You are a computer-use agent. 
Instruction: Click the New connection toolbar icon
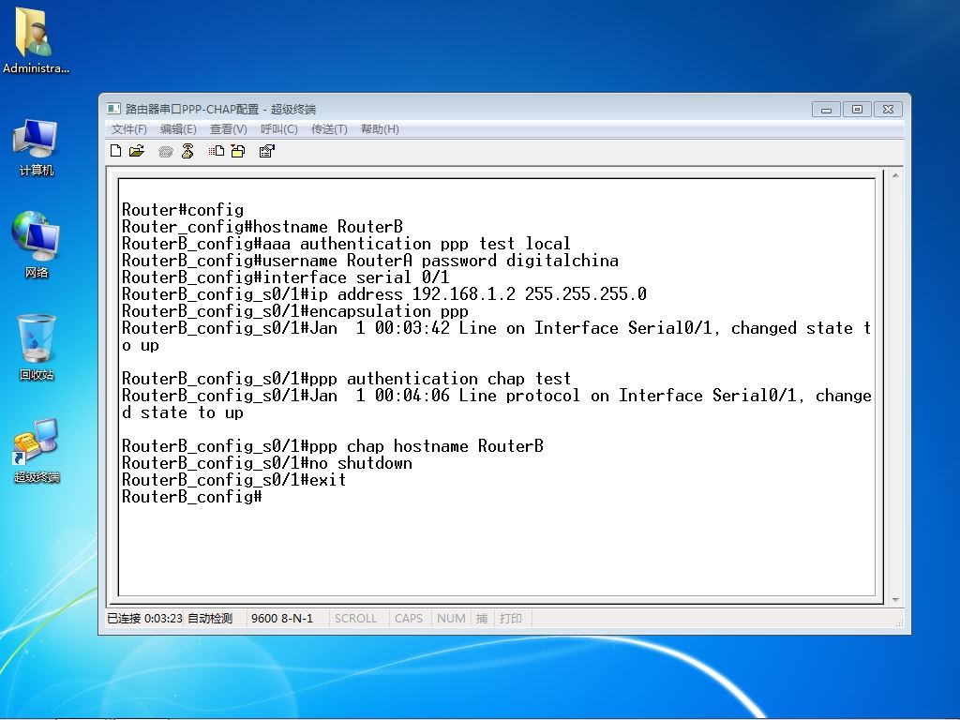click(115, 151)
